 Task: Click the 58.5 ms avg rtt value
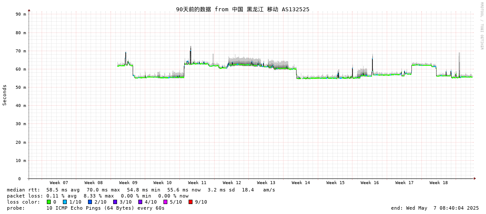coord(63,190)
